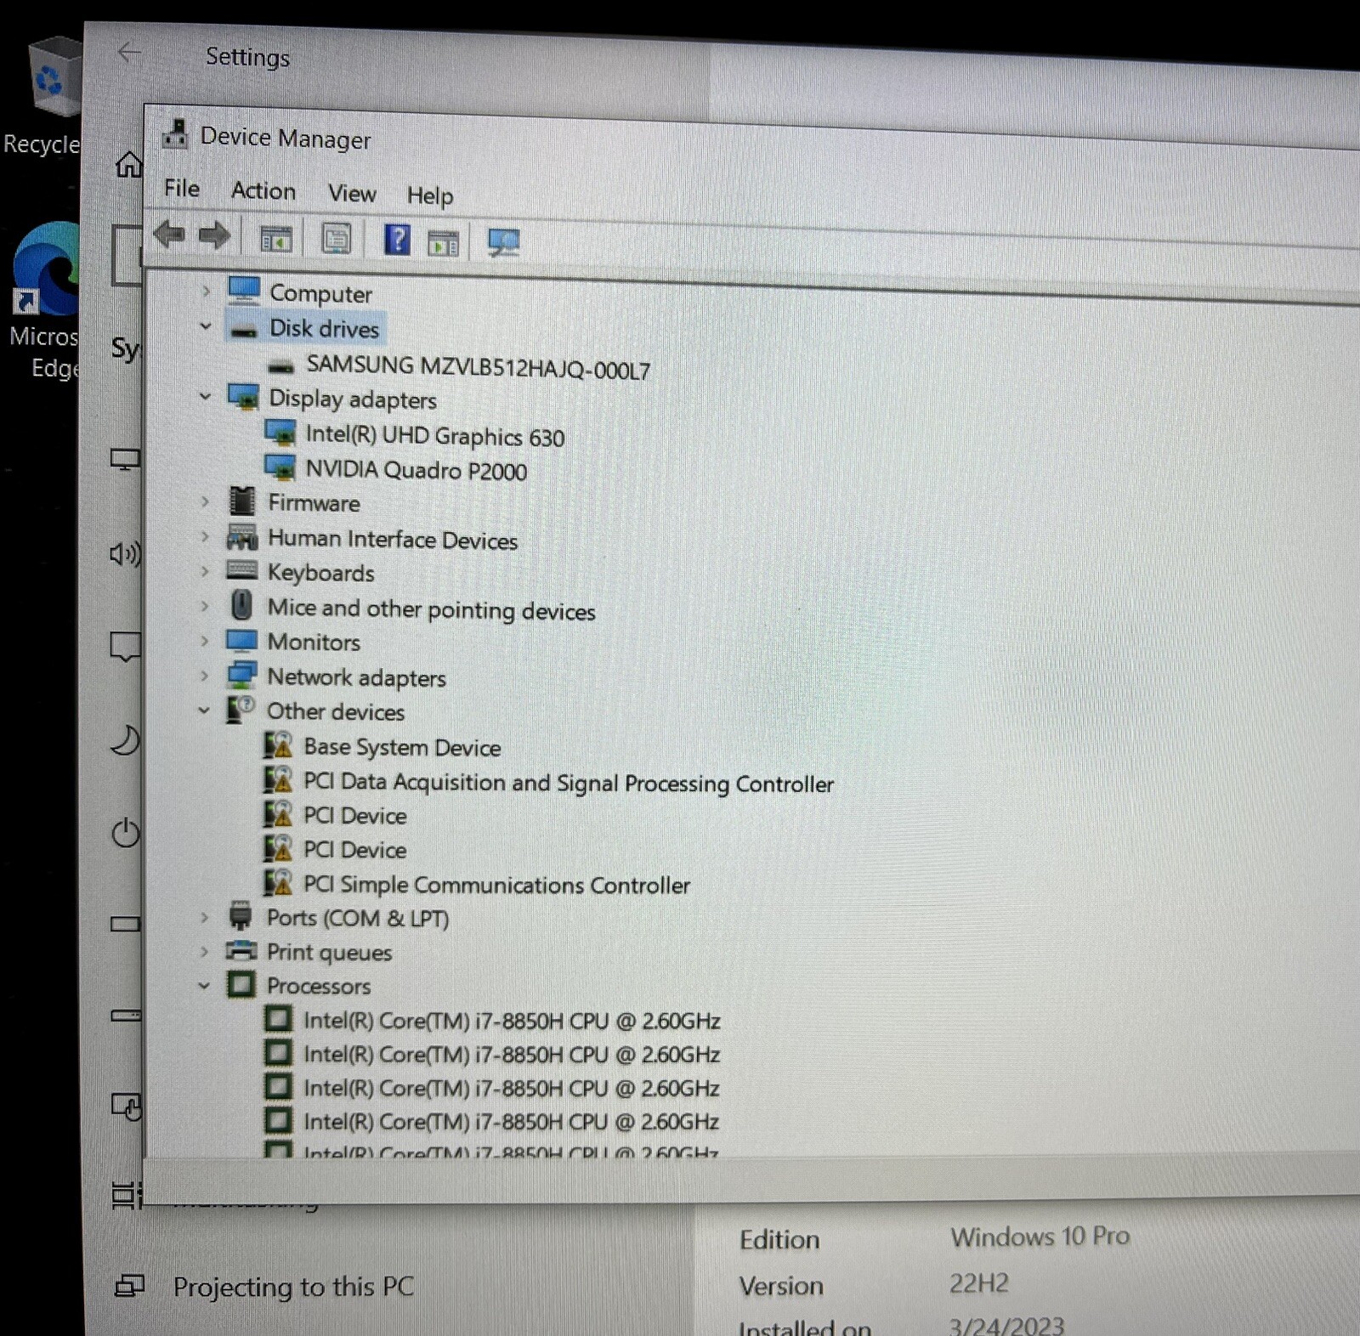1360x1336 pixels.
Task: Expand the Network adapters category
Action: tap(204, 676)
